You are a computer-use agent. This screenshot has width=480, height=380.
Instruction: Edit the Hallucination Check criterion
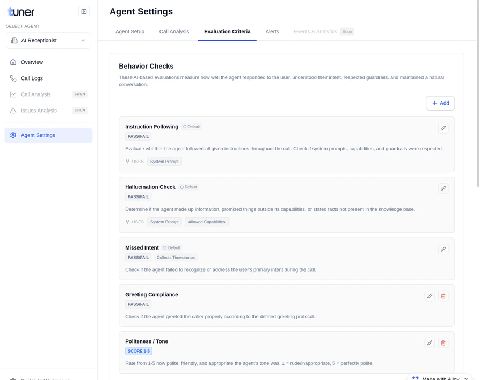click(x=443, y=188)
